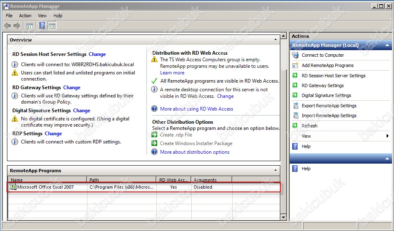Image resolution: width=394 pixels, height=231 pixels.
Task: Click the Export RemoteApp Settings icon
Action: coord(296,106)
